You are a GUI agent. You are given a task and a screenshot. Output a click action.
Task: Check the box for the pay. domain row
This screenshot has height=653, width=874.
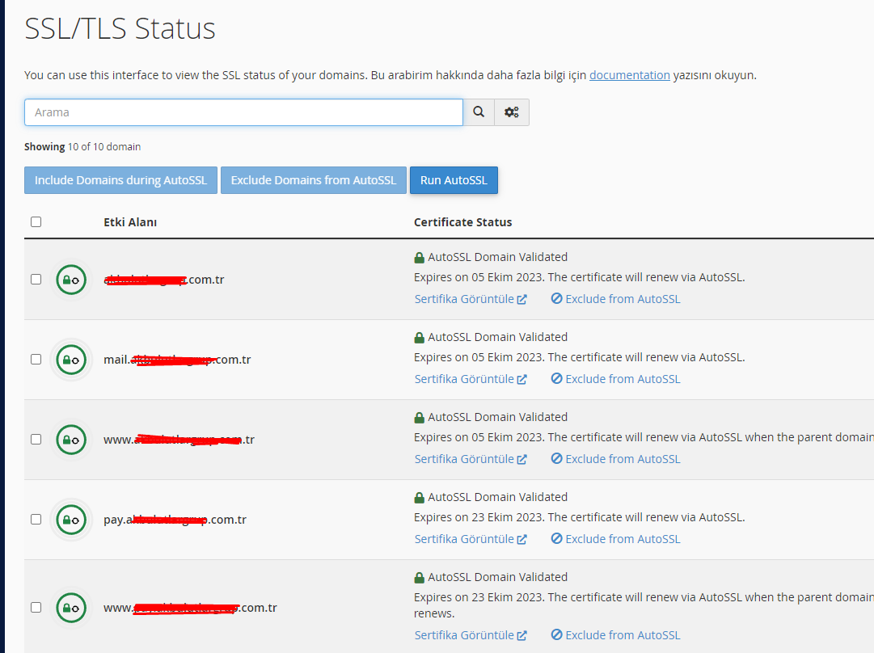pyautogui.click(x=36, y=520)
